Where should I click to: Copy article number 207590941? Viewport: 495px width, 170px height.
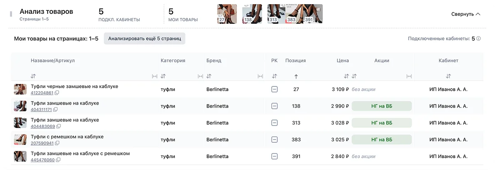[x=57, y=143]
